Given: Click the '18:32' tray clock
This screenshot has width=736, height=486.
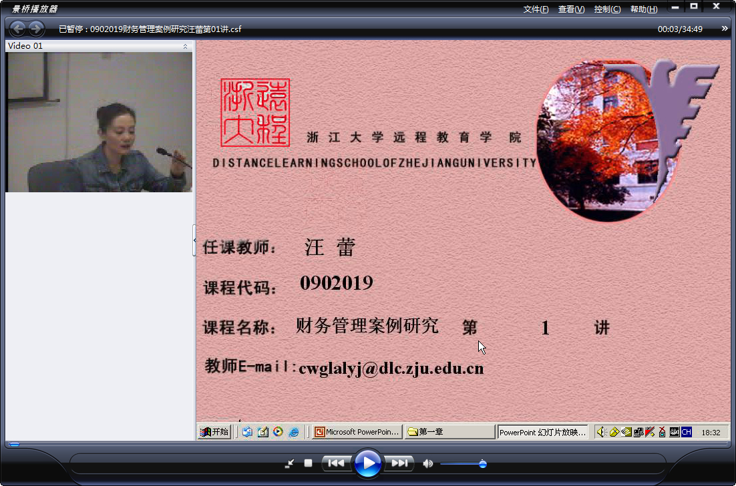Looking at the screenshot, I should coord(711,432).
